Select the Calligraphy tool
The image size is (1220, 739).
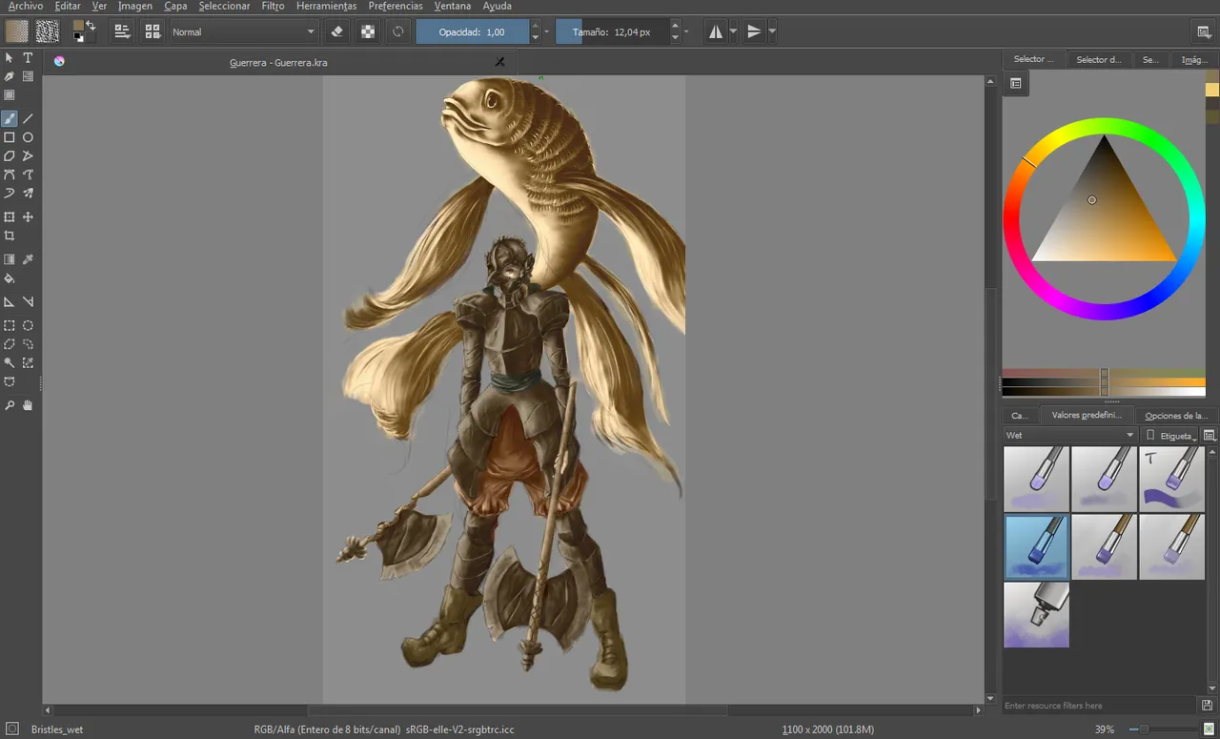tap(10, 76)
